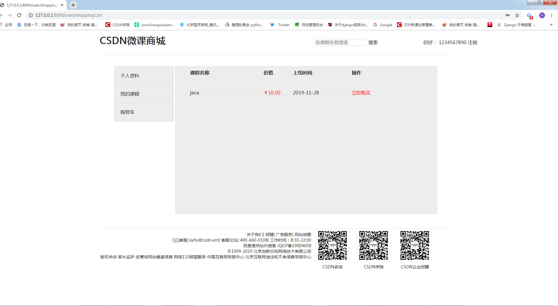Click the CSDN咨询 QR code

click(x=333, y=245)
